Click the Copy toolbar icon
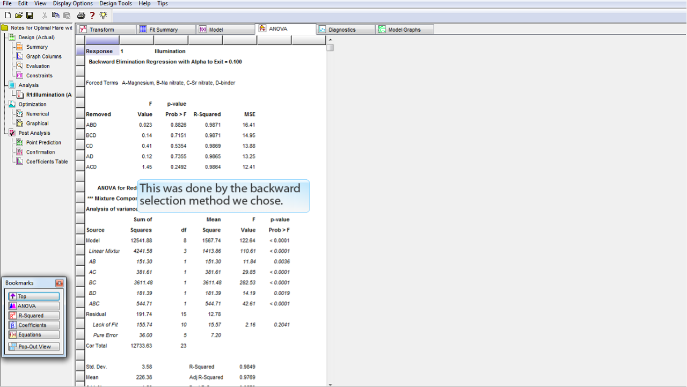The width and height of the screenshot is (687, 387). 56,16
